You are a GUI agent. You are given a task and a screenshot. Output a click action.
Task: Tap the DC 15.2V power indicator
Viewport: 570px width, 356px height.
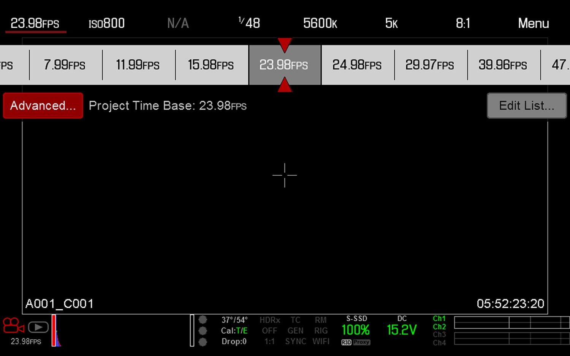click(402, 329)
